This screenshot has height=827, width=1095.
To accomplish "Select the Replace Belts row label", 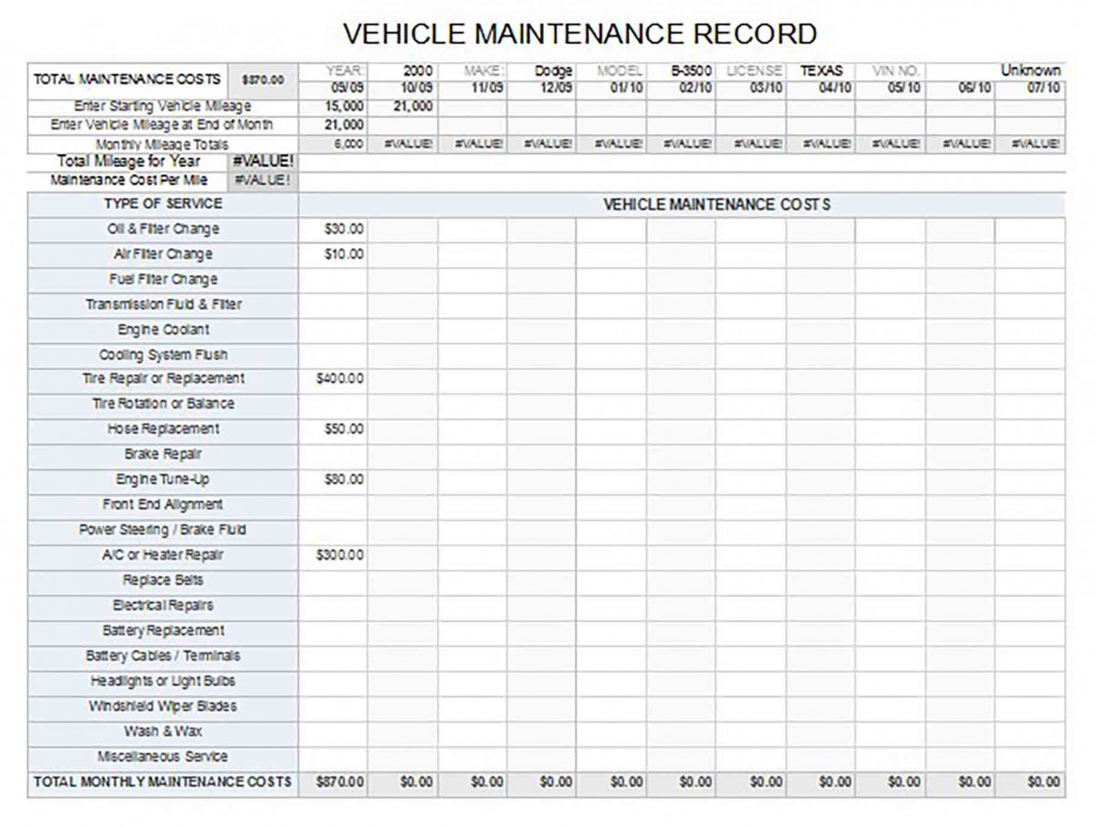I will [x=163, y=581].
